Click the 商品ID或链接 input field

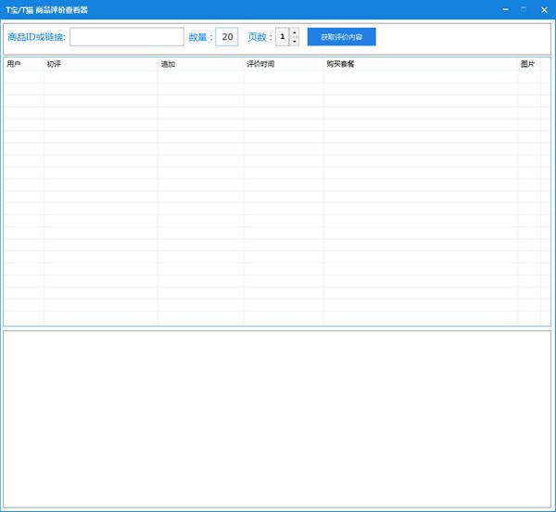(x=126, y=37)
